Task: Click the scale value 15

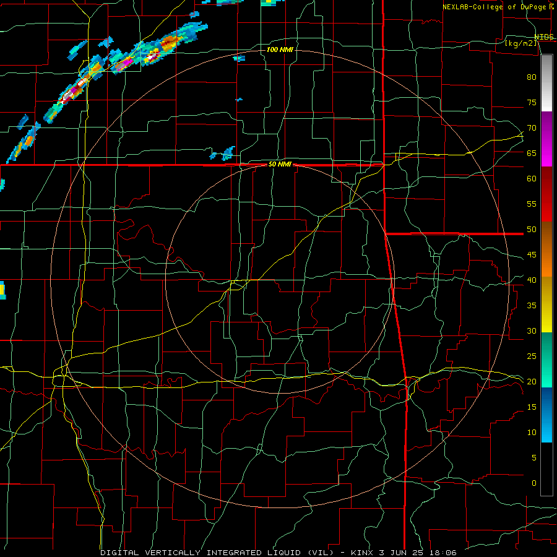Action: [532, 407]
